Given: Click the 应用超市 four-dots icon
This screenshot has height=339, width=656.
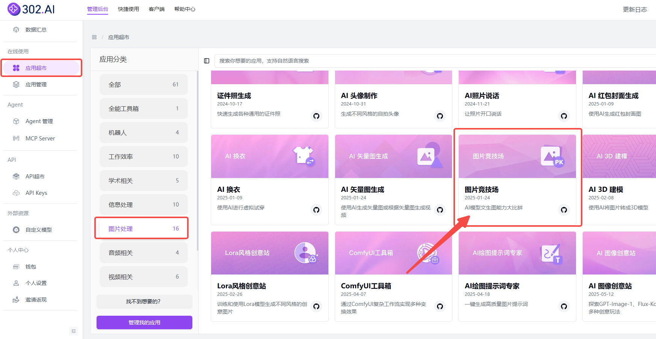Looking at the screenshot, I should pos(16,68).
